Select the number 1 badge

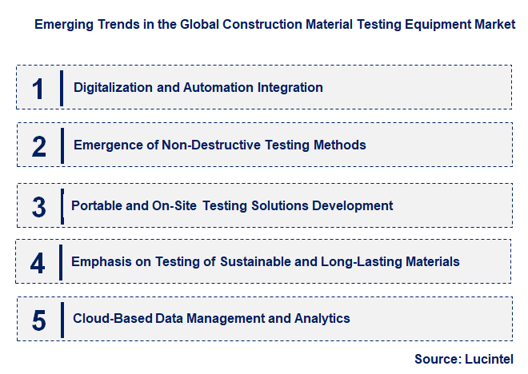[38, 88]
